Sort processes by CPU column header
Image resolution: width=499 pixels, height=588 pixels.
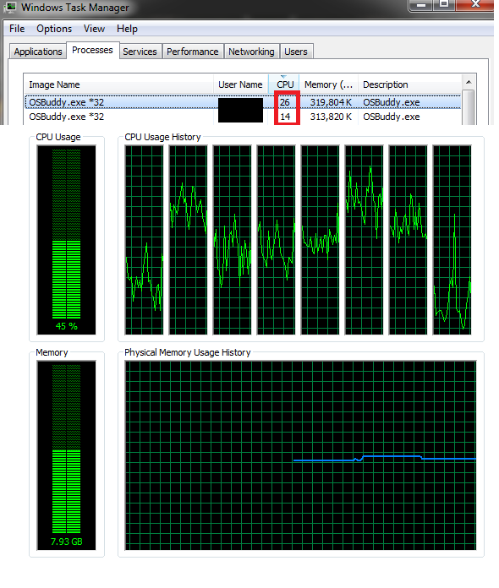tap(284, 84)
